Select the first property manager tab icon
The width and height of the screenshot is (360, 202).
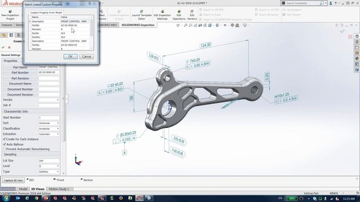coord(4,35)
